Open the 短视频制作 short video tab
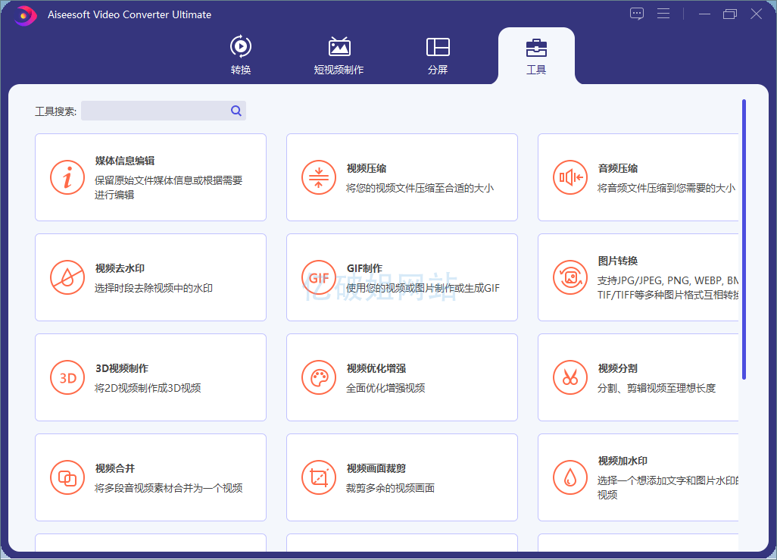The width and height of the screenshot is (777, 560). (x=339, y=56)
